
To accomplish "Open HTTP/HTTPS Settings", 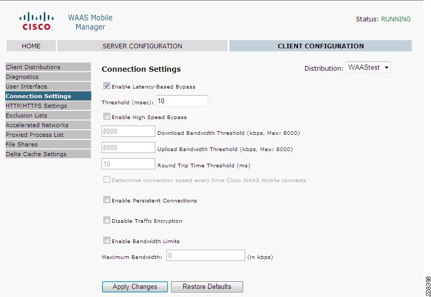I will [x=48, y=106].
